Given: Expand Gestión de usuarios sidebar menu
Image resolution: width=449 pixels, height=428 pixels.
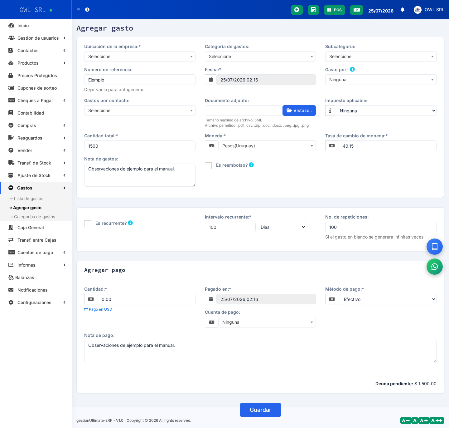Looking at the screenshot, I should [x=36, y=38].
